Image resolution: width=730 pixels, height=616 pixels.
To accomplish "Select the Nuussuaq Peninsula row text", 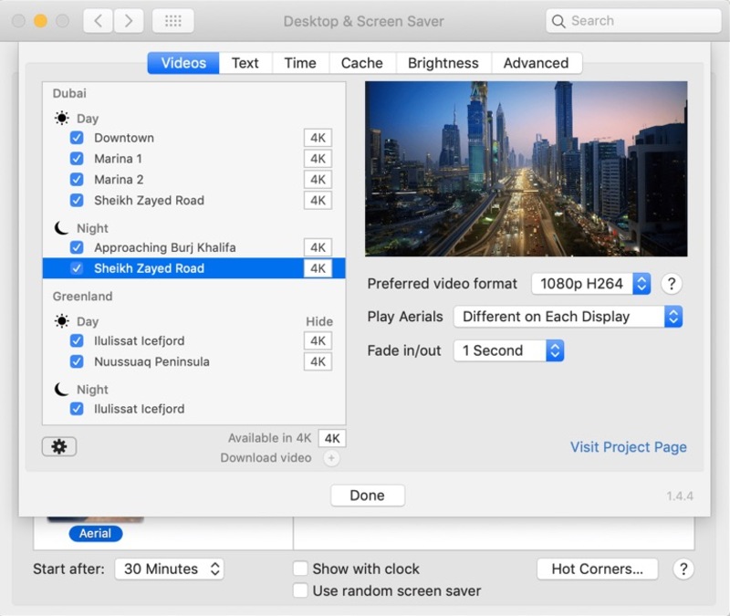I will pyautogui.click(x=151, y=361).
